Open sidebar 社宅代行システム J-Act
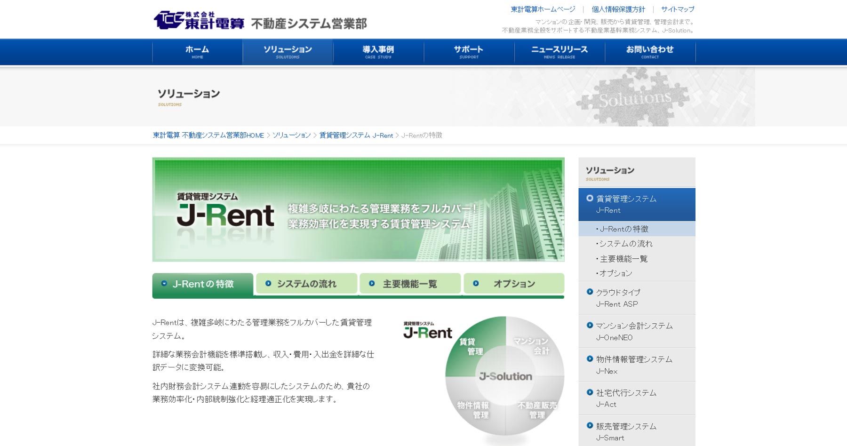The width and height of the screenshot is (847, 446). (637, 398)
